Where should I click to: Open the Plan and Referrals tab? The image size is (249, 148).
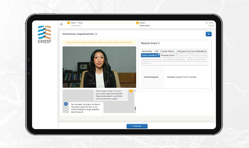(198, 59)
